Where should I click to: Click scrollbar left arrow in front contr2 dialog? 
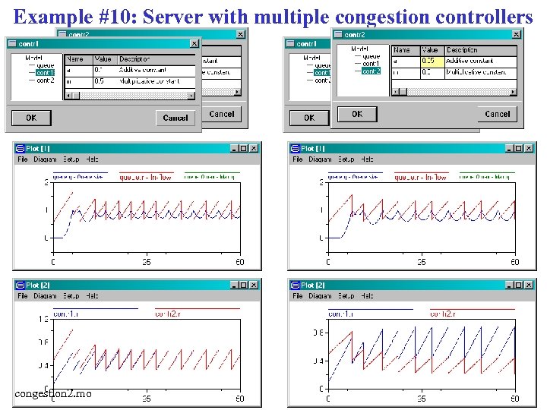pos(395,92)
